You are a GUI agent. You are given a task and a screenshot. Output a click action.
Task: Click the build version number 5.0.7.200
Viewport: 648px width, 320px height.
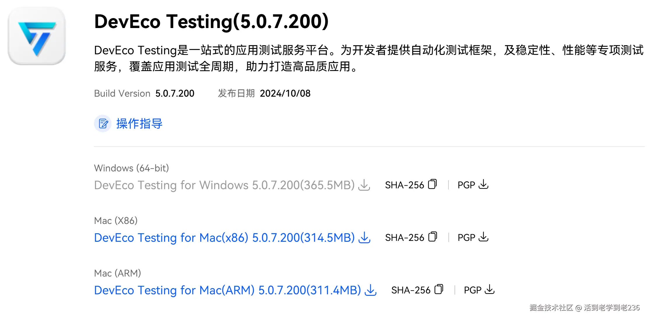(175, 93)
